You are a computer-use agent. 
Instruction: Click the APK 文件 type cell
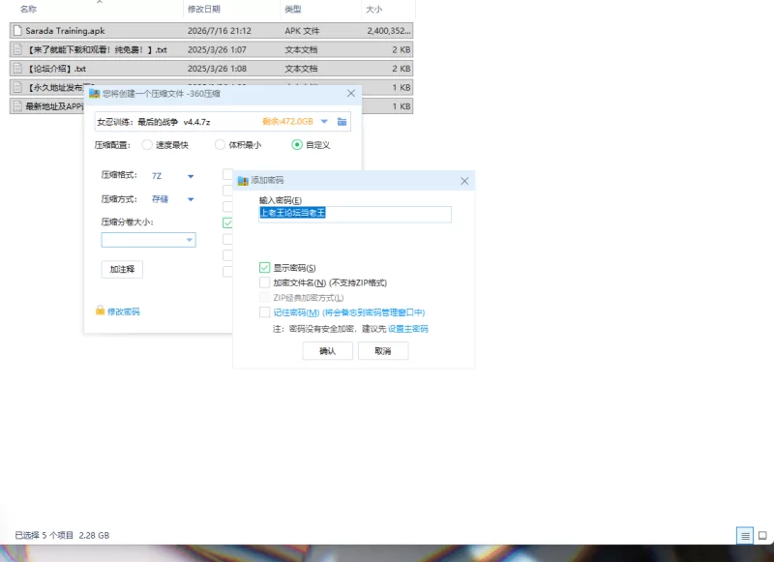coord(302,31)
